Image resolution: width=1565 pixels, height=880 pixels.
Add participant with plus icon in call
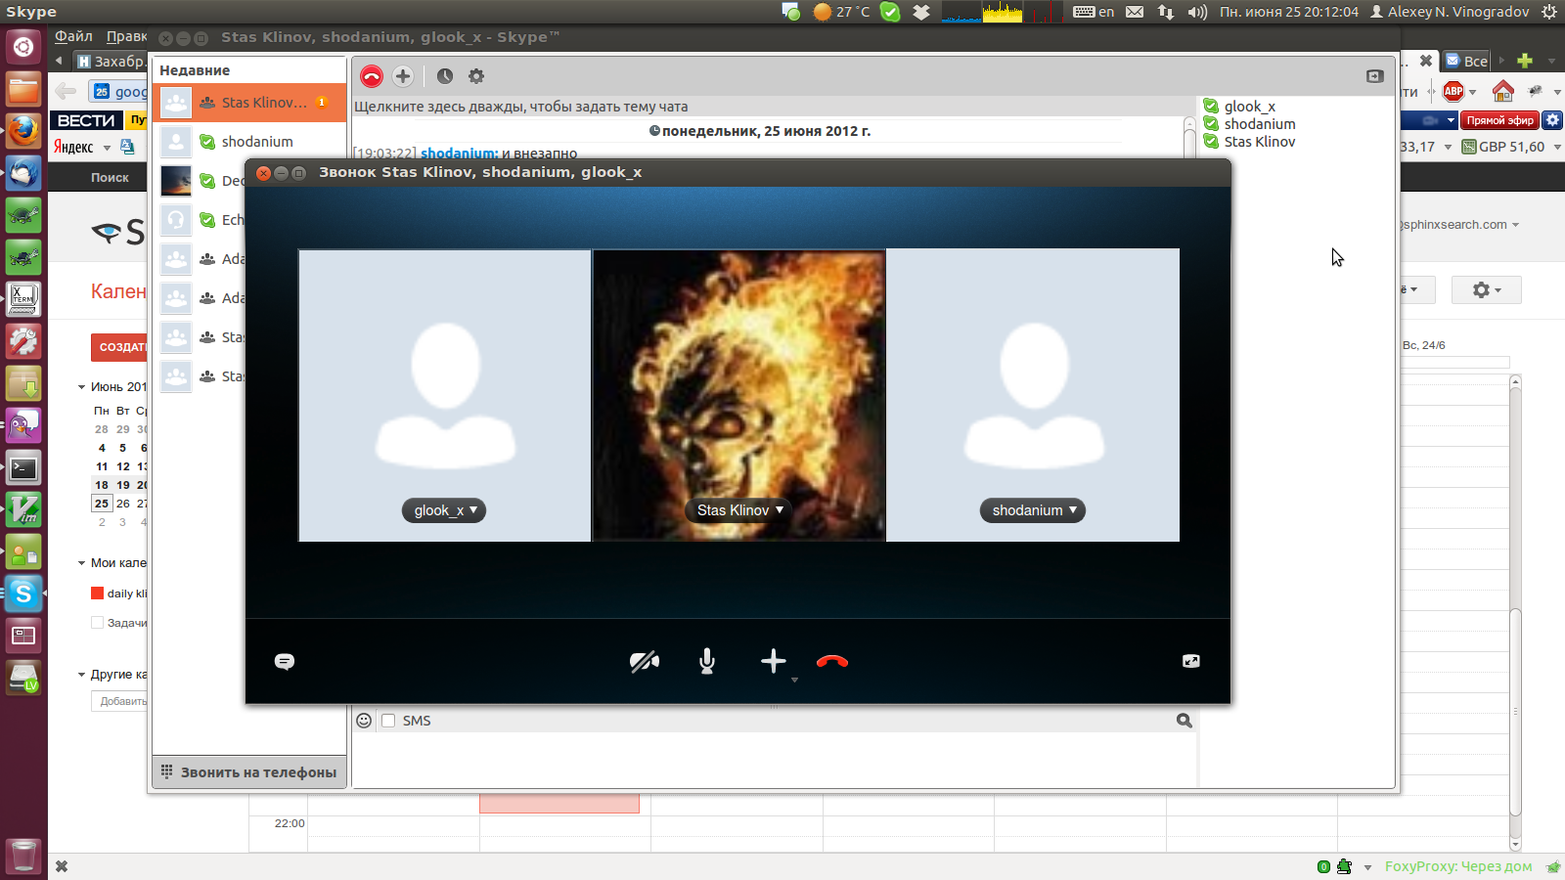(x=773, y=662)
